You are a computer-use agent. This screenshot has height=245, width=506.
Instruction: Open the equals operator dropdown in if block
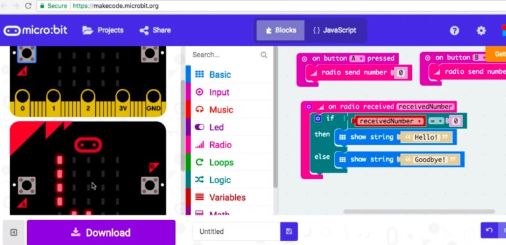[436, 121]
